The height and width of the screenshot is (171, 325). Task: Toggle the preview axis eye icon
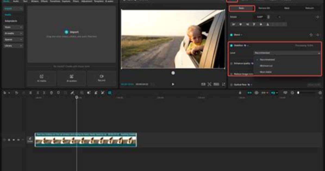(257, 93)
